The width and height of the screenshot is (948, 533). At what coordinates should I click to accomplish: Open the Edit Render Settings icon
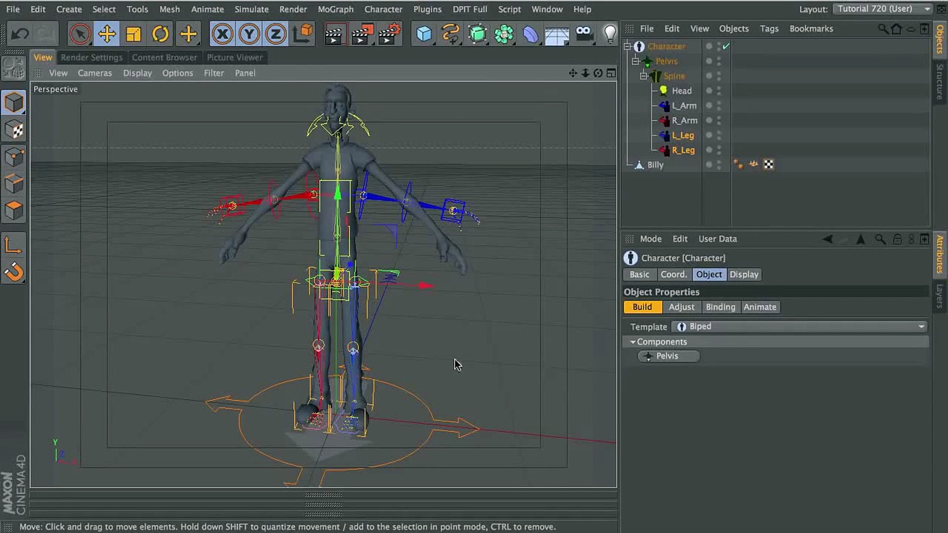click(x=389, y=34)
